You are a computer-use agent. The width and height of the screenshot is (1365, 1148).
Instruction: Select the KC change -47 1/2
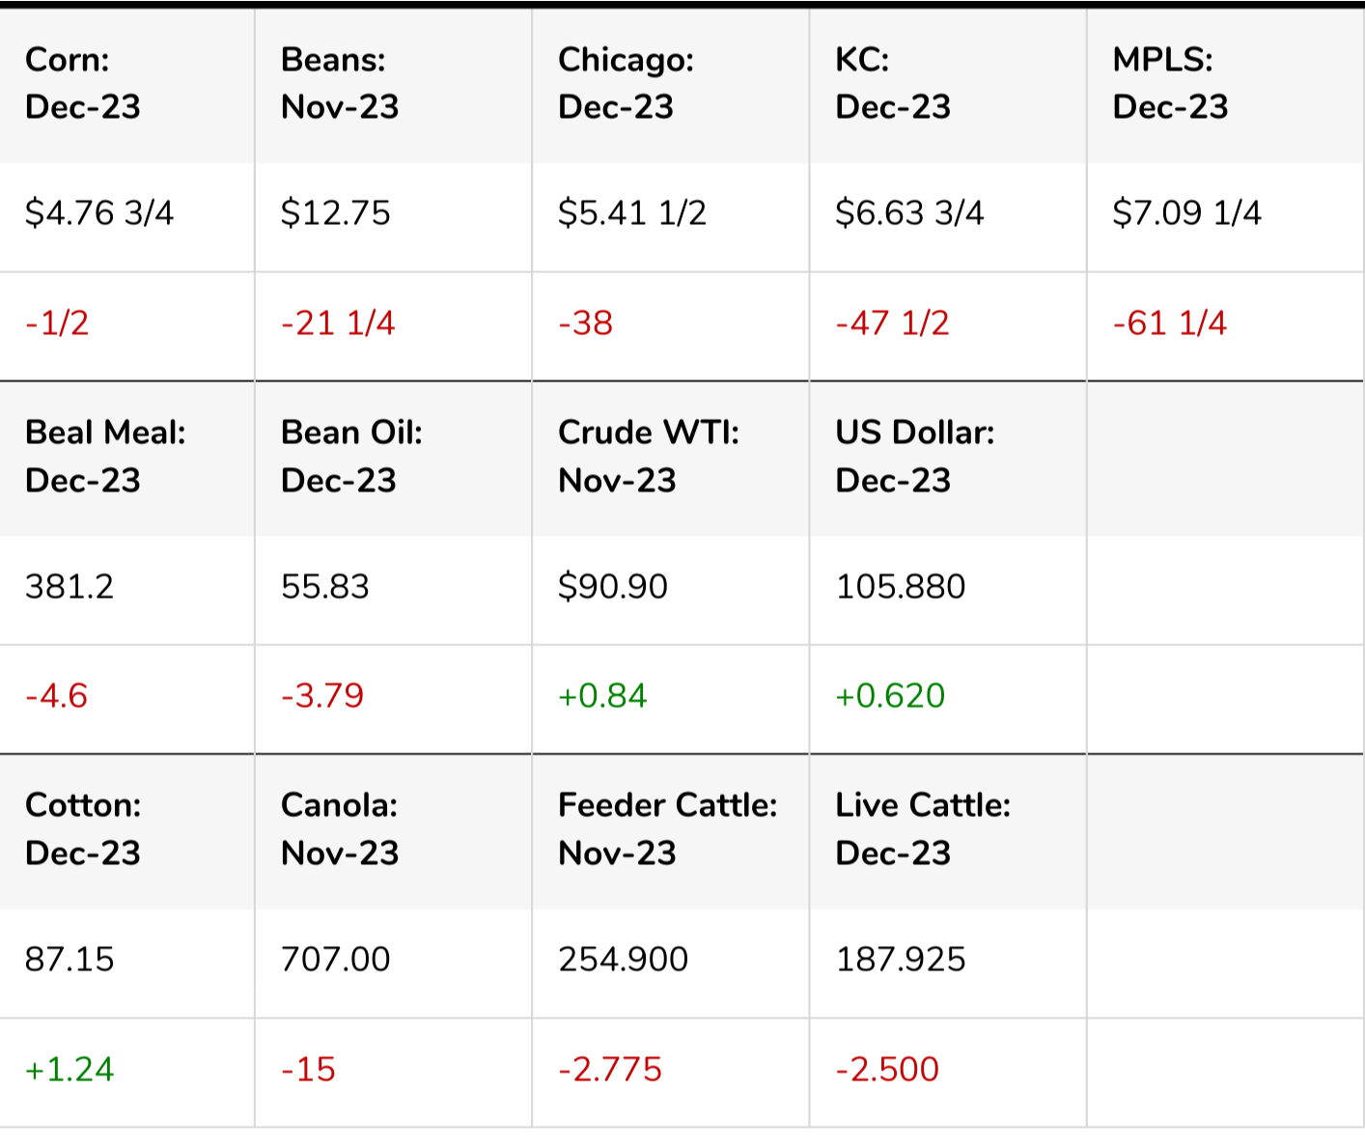click(x=892, y=323)
